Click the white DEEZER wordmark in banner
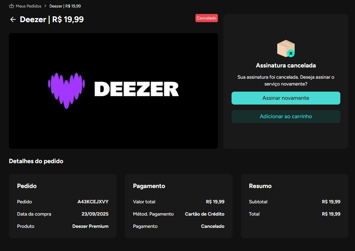 pyautogui.click(x=136, y=90)
